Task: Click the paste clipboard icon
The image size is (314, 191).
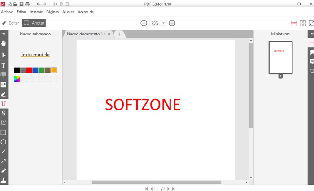Action: click(x=67, y=4)
